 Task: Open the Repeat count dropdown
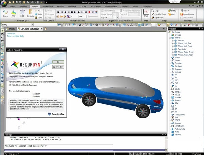click(117, 18)
